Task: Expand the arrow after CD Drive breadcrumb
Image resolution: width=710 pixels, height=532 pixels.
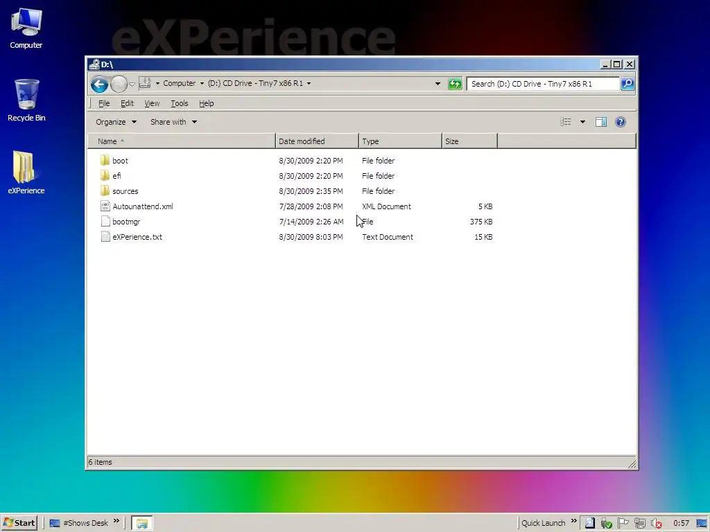Action: pos(309,83)
